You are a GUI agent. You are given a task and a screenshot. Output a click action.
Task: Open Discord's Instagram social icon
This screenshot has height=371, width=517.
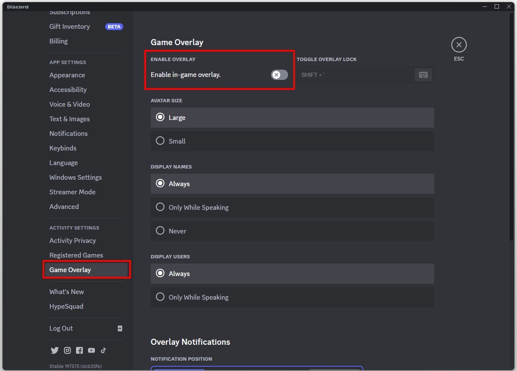pos(67,350)
